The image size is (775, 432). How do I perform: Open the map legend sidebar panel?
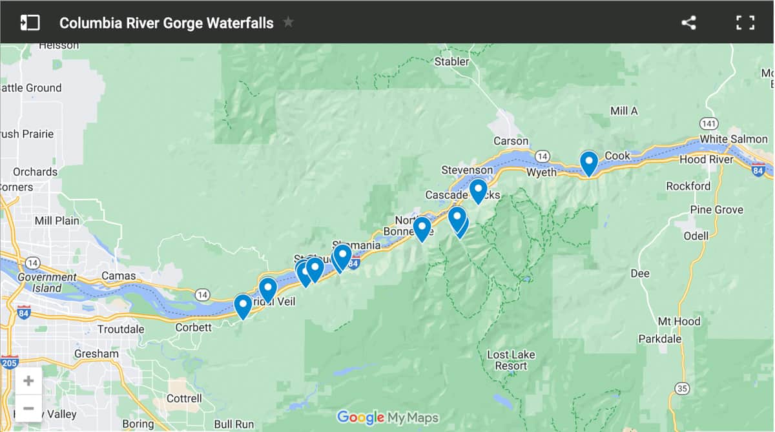tap(30, 23)
